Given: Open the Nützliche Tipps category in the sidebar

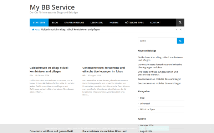Looking at the screenshot, I should (x=147, y=109).
